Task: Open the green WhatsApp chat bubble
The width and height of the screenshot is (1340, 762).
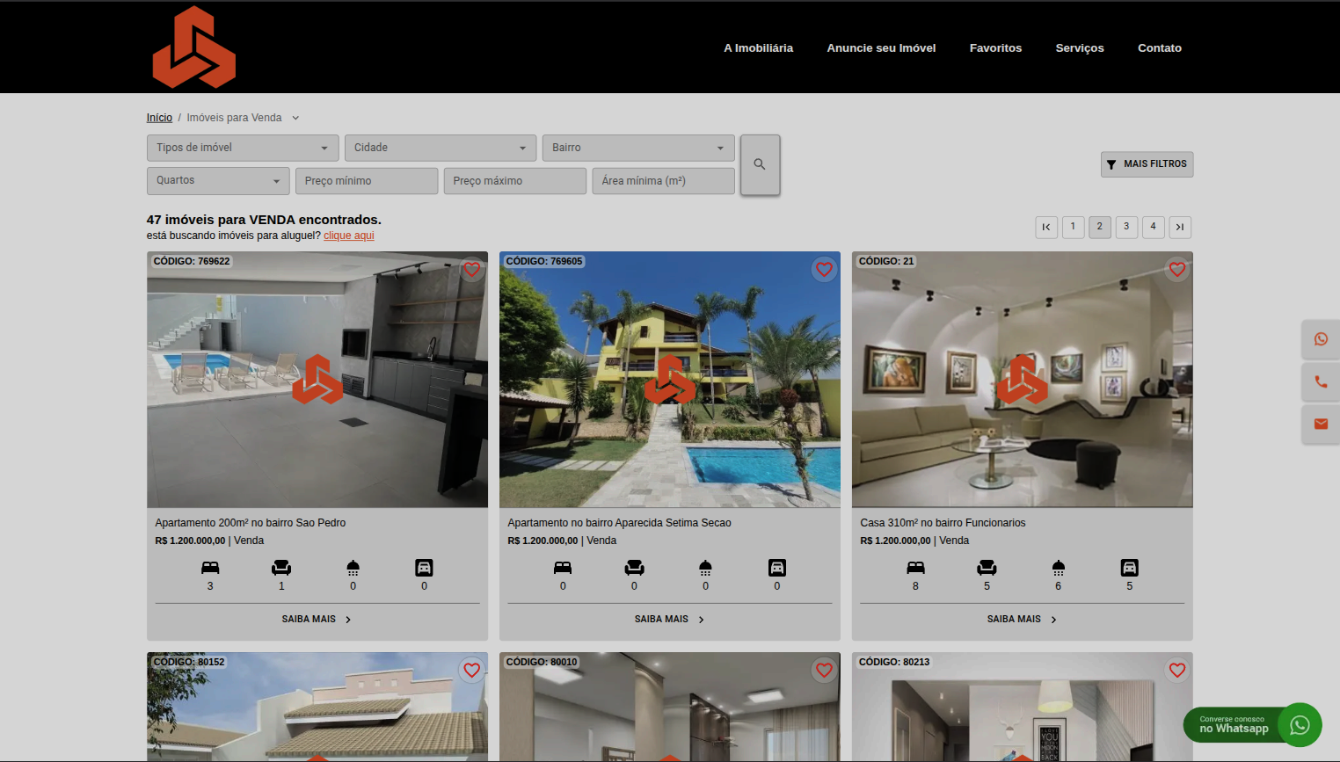Action: click(1299, 725)
